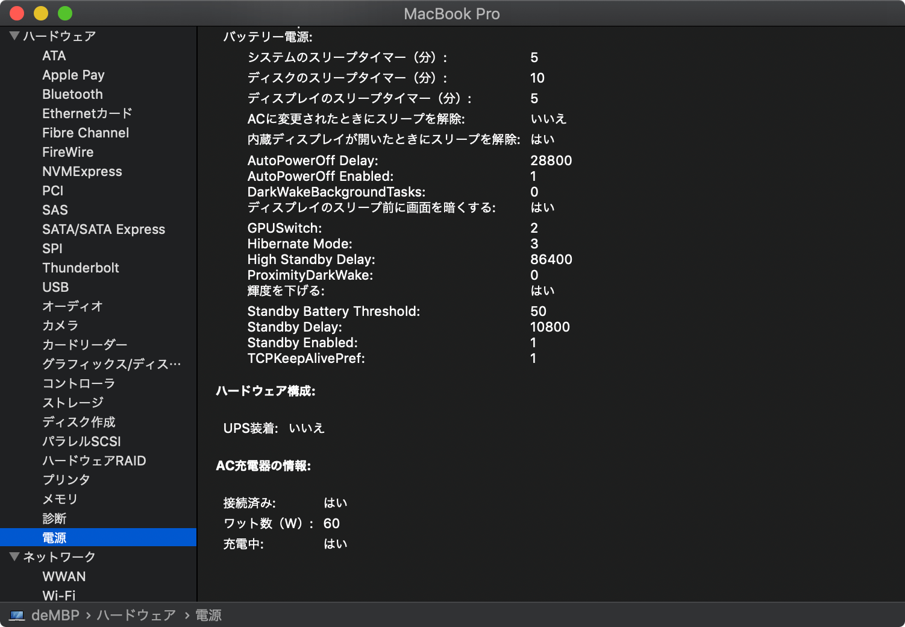905x627 pixels.
Task: Click the MacBook icon in the path bar
Action: coord(17,616)
